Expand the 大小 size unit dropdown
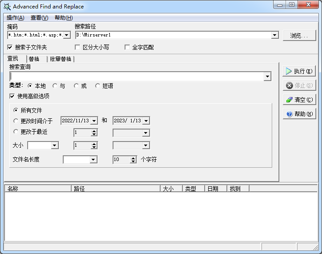 (145, 145)
